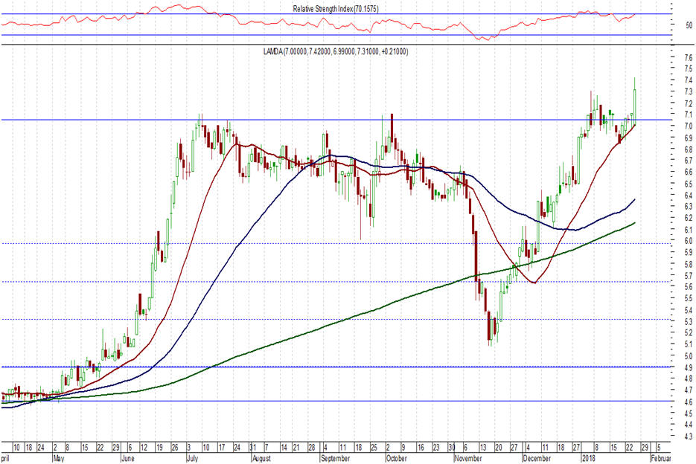
Task: Select the 5.7 price axis label
Action: tap(688, 275)
